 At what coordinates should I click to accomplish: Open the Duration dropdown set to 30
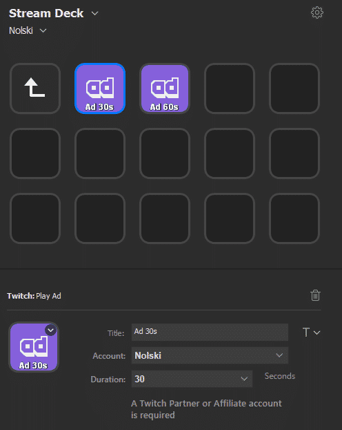[x=192, y=379]
